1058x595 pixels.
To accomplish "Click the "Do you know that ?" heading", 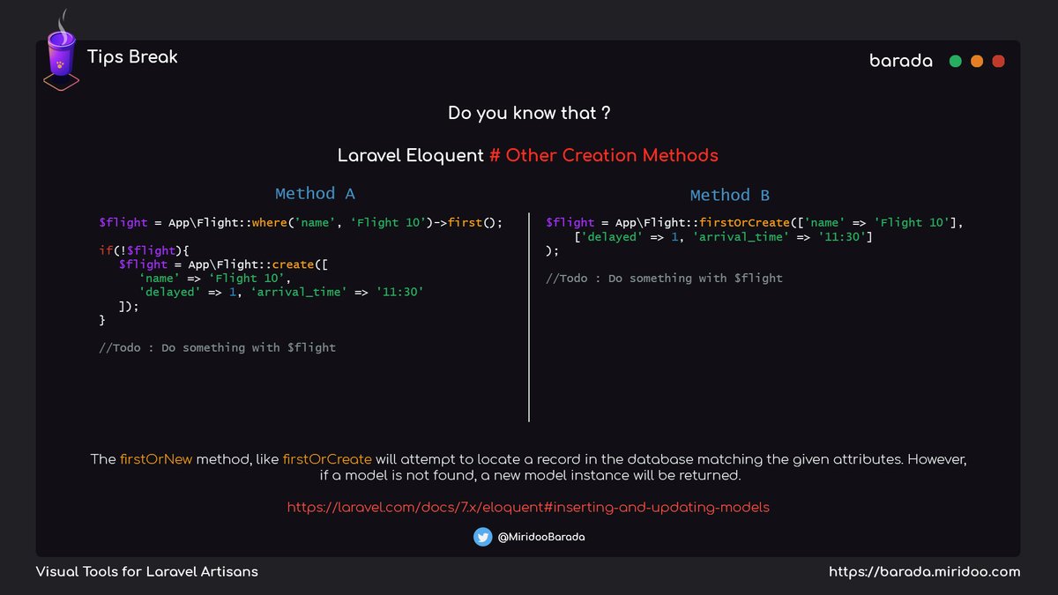I will 529,113.
